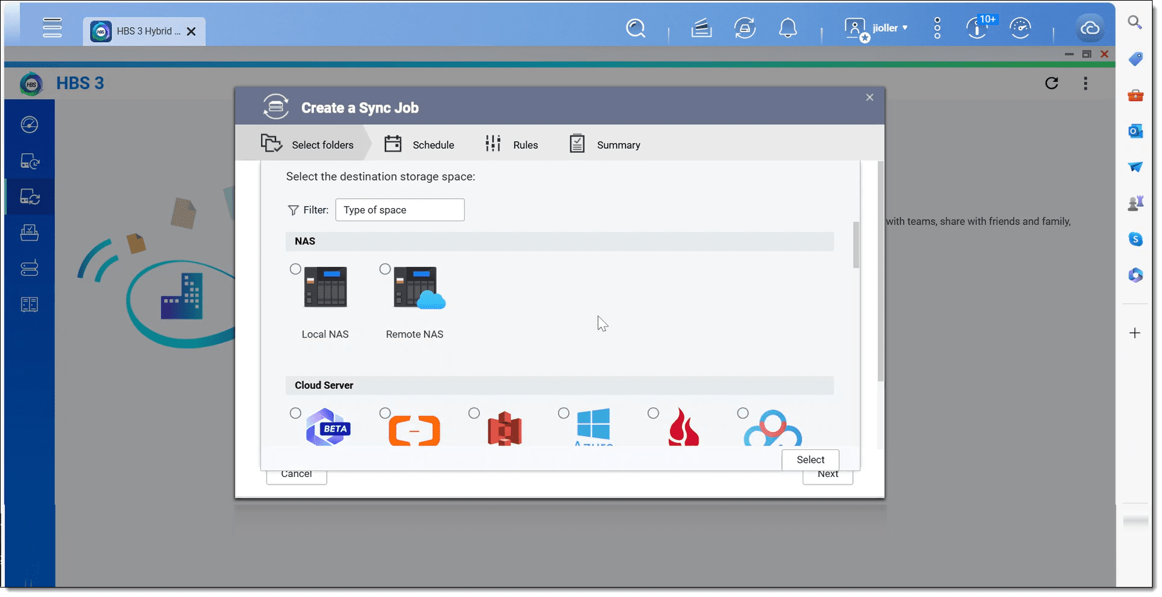The image size is (1162, 597).
Task: Go to the Rules step
Action: (511, 145)
